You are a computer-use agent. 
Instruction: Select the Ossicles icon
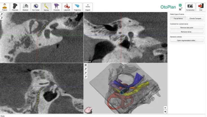(x=57, y=7)
